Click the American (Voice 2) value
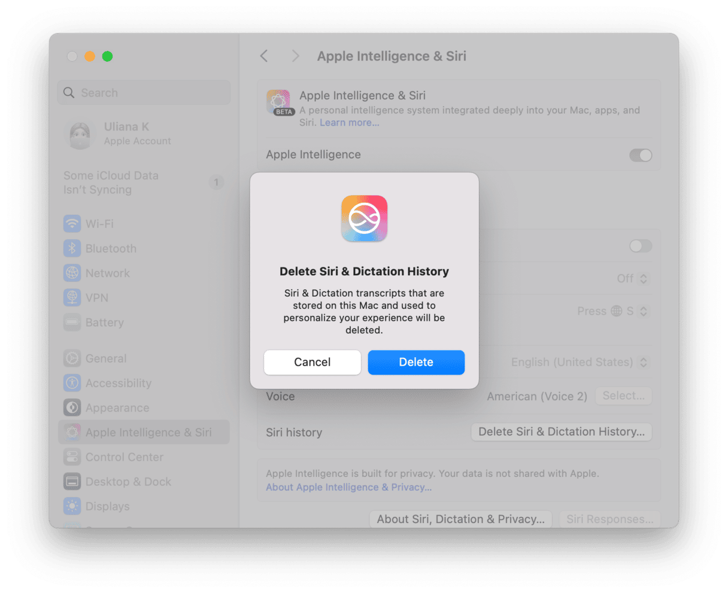 537,396
